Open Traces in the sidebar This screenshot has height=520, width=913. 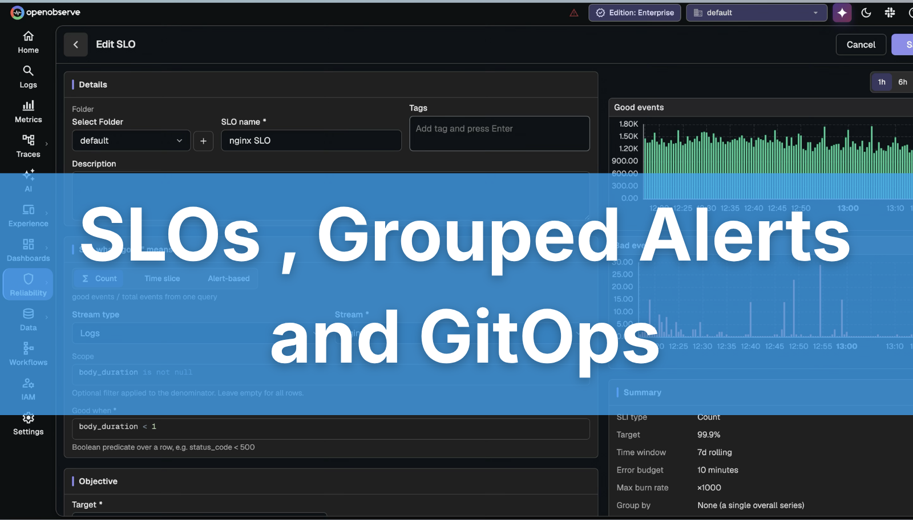tap(28, 147)
